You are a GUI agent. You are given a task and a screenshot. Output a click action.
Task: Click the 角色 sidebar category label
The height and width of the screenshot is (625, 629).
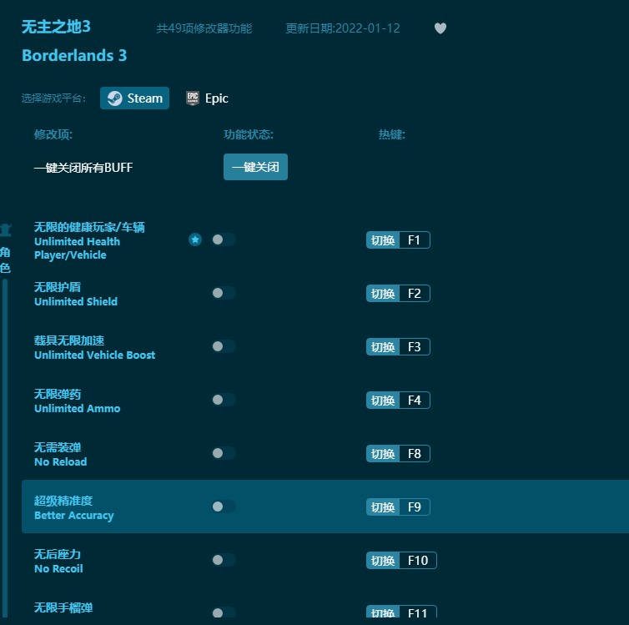tap(5, 260)
